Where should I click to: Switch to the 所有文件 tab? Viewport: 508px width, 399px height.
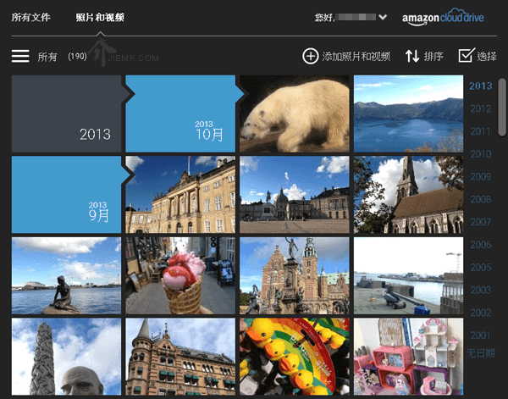point(30,17)
